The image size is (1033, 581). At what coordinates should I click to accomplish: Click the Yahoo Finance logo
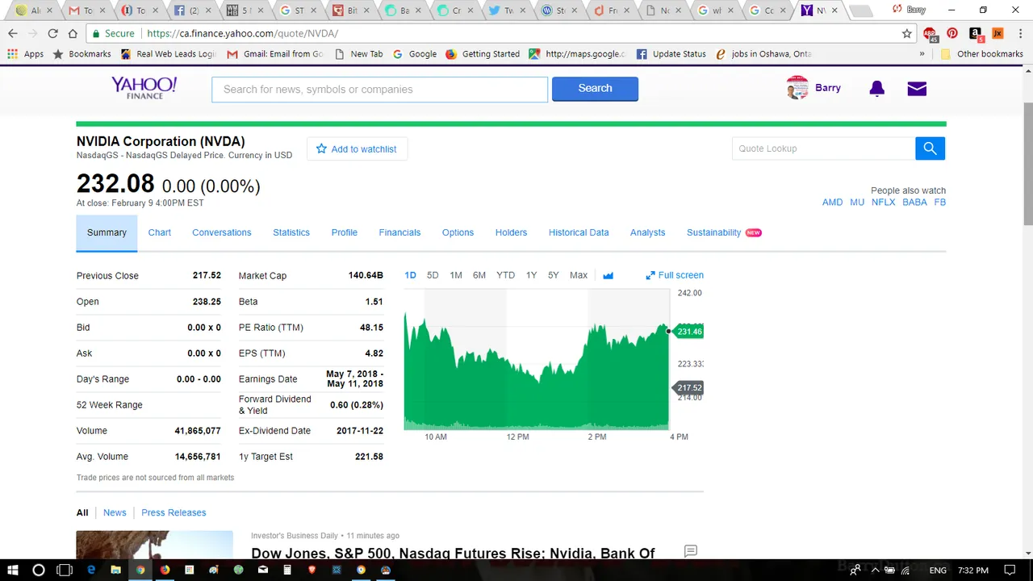tap(144, 88)
